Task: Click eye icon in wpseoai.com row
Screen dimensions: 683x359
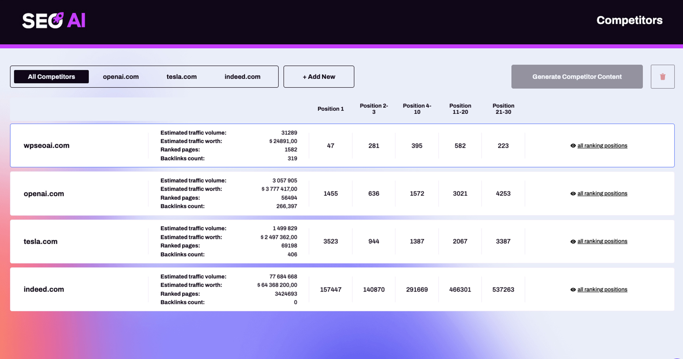Action: pyautogui.click(x=573, y=146)
